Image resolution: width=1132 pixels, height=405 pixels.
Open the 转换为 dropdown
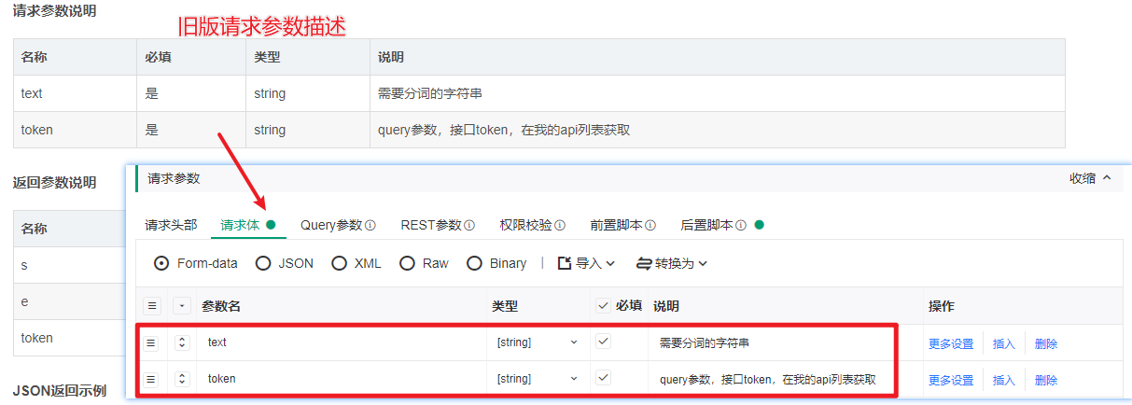pos(672,263)
